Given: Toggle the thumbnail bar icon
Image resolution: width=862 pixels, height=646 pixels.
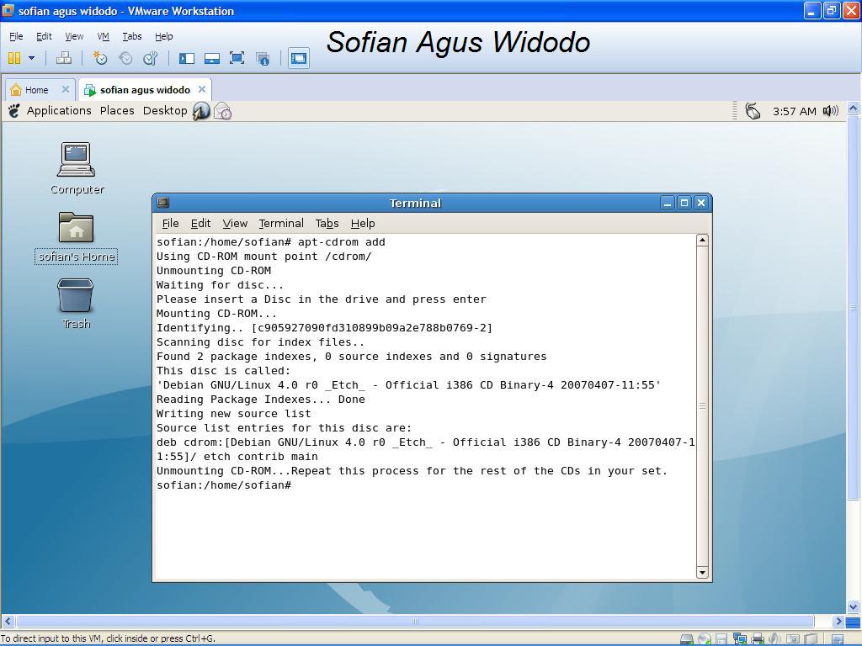Looking at the screenshot, I should 211,58.
